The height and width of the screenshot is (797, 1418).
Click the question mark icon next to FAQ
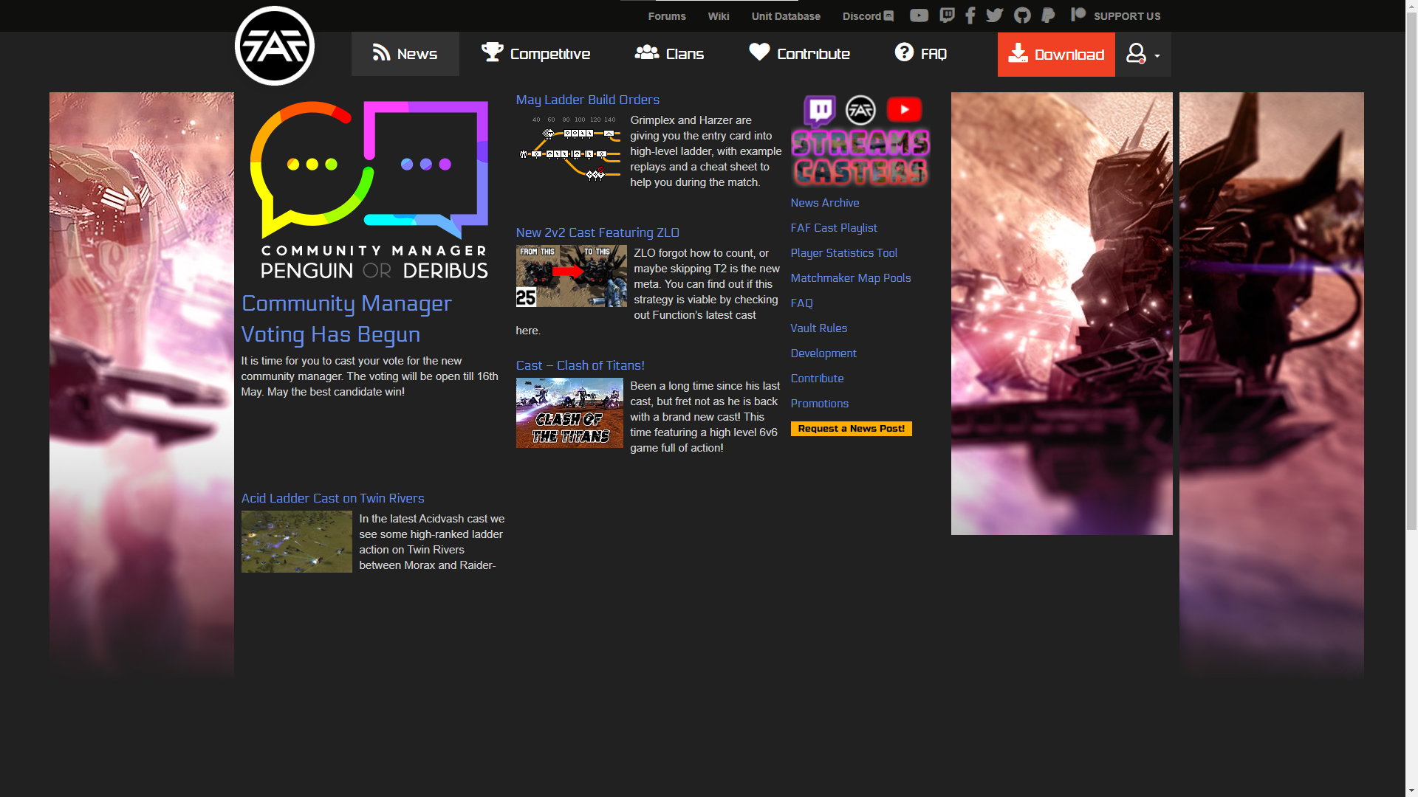[x=904, y=52]
